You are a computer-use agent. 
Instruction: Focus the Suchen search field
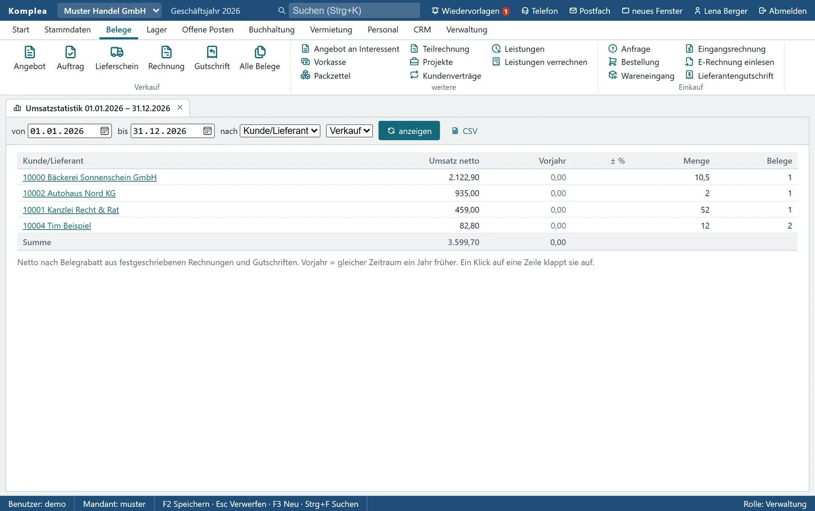tap(355, 10)
